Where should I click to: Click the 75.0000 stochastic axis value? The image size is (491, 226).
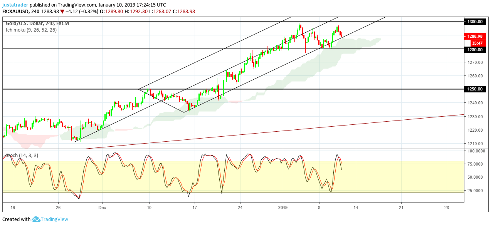pos(475,164)
